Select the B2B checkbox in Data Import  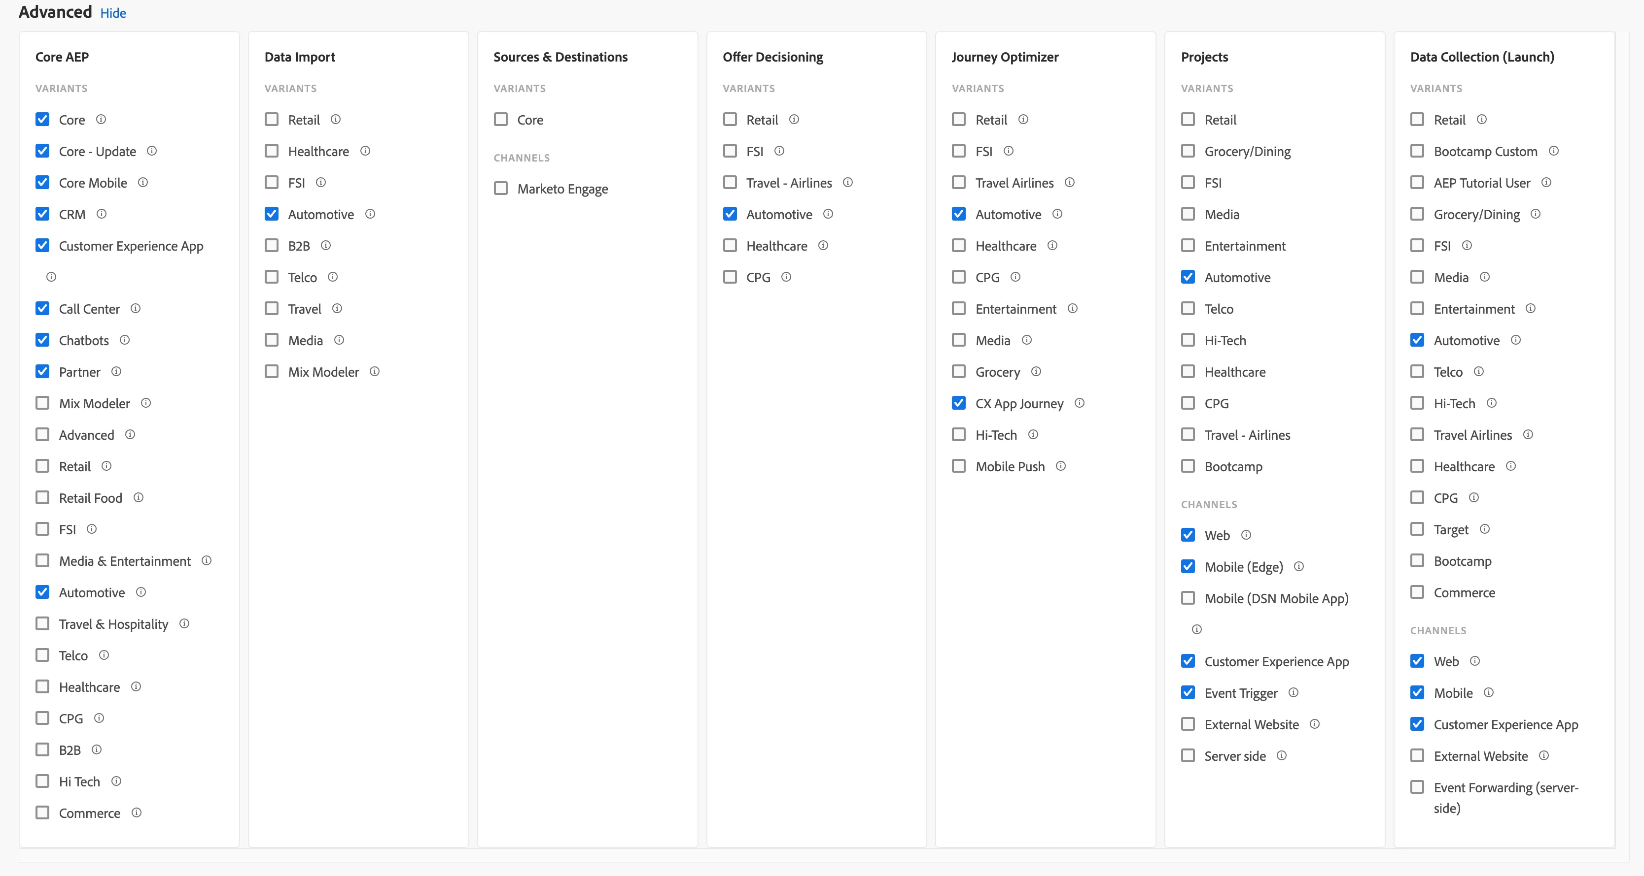(272, 245)
